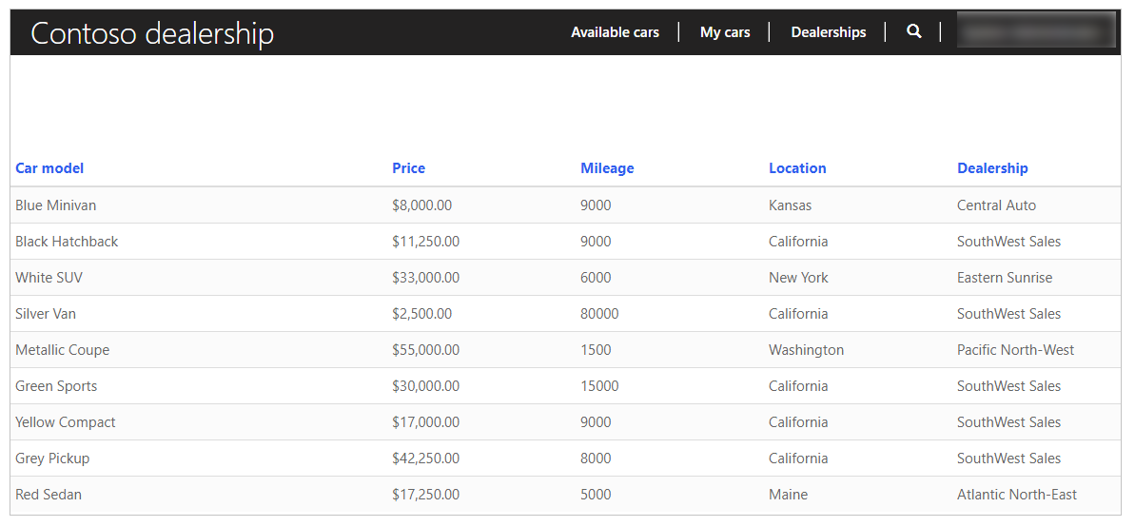
Task: Click the Green Sports row
Action: [565, 386]
